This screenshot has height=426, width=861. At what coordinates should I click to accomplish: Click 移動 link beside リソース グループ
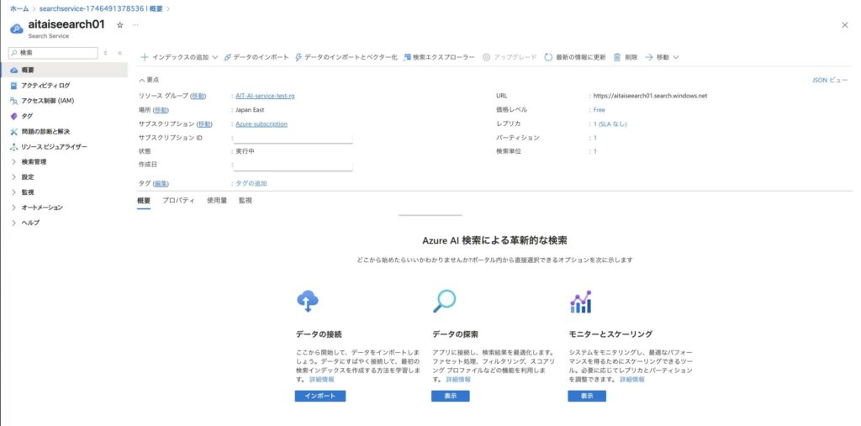pyautogui.click(x=198, y=96)
